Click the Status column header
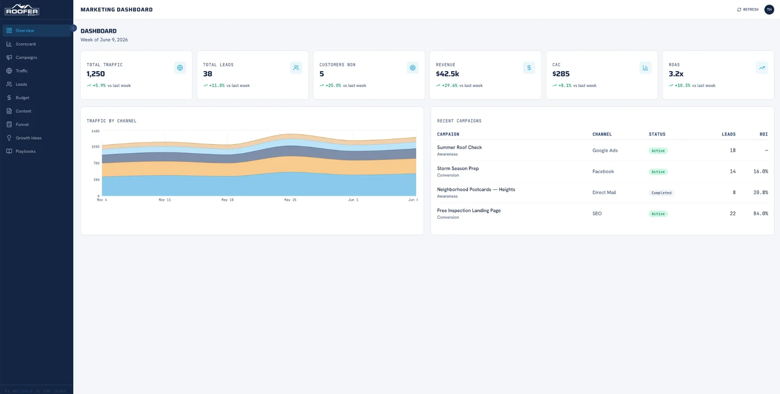Screen dimensions: 780x394 point(657,134)
